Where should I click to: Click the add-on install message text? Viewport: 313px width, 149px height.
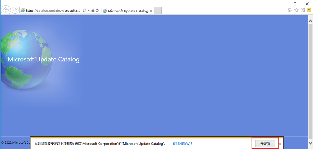100,144
